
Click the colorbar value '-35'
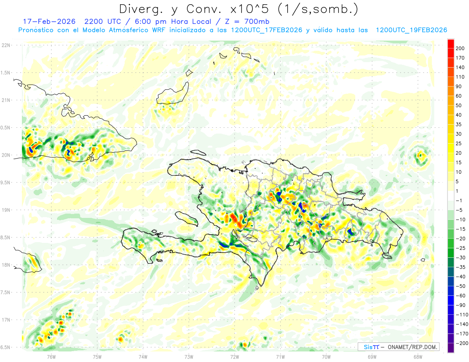462,267
